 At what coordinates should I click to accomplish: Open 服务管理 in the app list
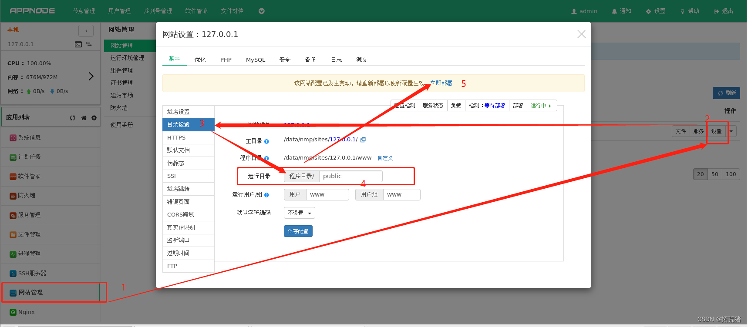(51, 215)
